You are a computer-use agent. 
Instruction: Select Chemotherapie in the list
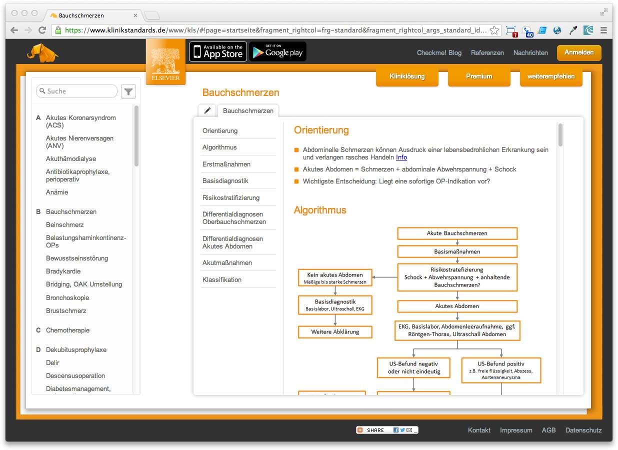pos(68,330)
